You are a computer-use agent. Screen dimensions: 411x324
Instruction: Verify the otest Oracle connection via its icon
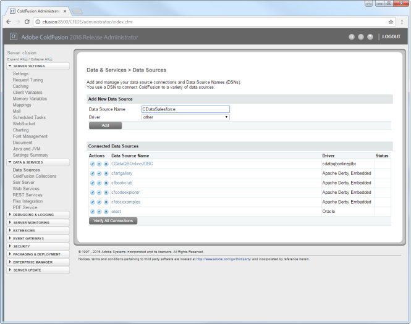point(100,212)
